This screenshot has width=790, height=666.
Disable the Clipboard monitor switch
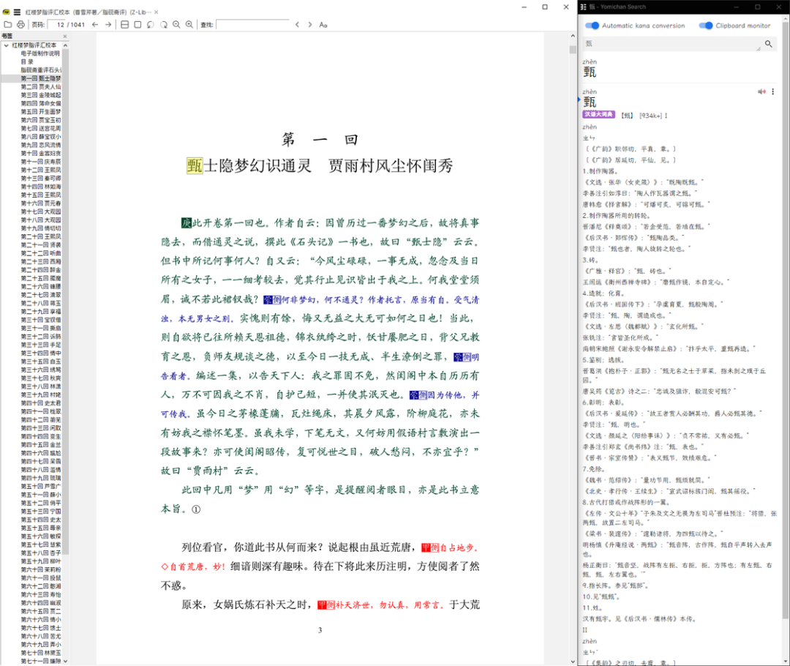[x=705, y=26]
